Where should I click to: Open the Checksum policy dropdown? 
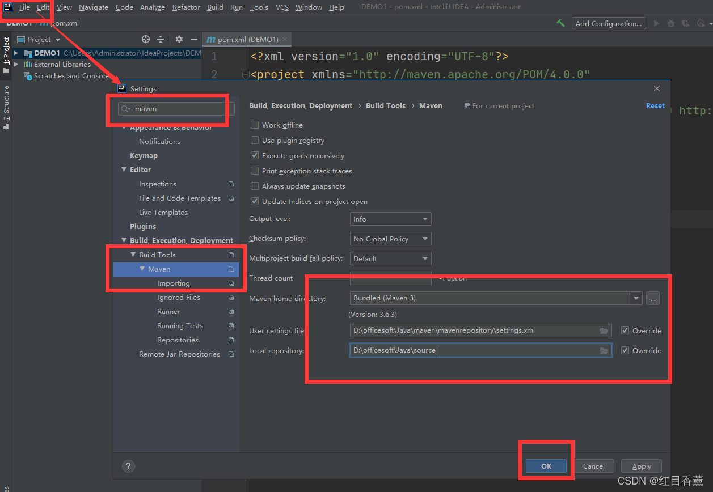click(x=390, y=239)
